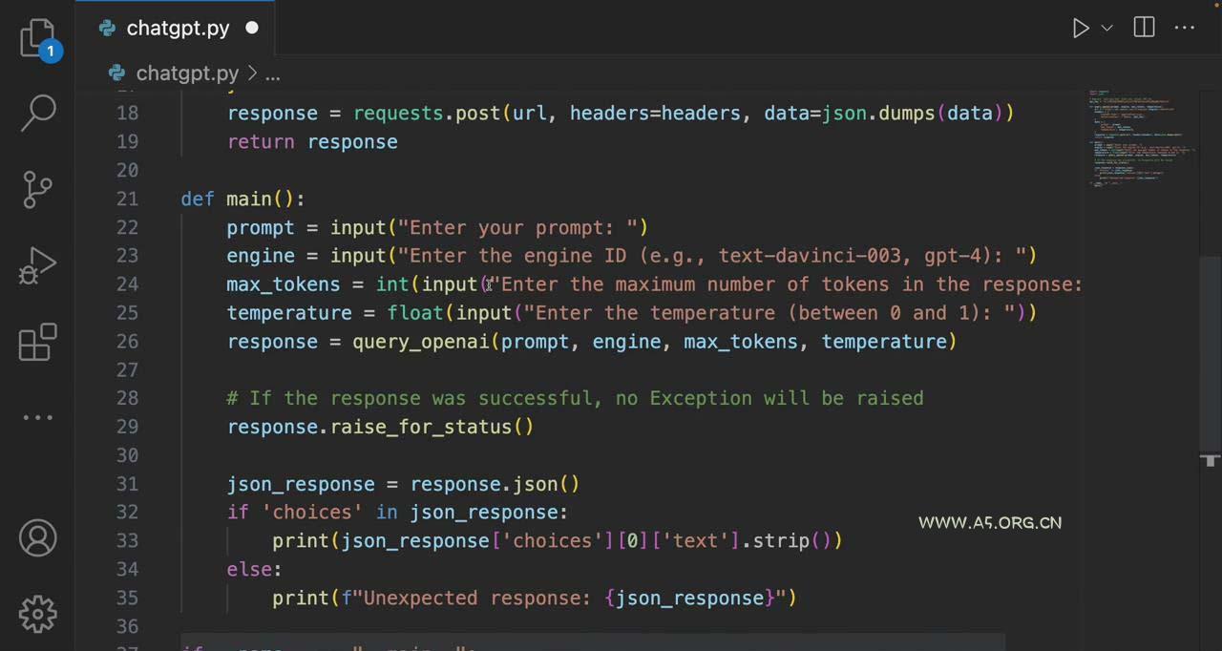Screen dimensions: 1222x651
Task: Split the editor to the right
Action: point(1144,29)
